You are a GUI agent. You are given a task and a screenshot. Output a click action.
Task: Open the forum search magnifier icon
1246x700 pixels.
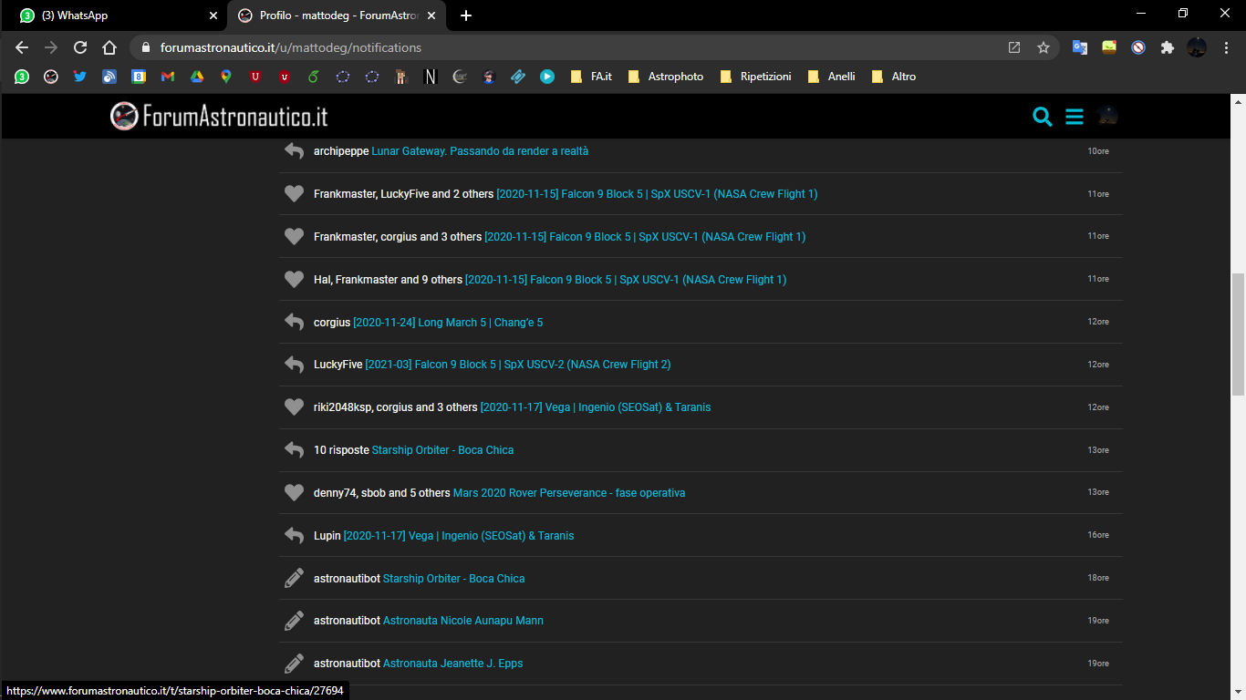[1043, 117]
